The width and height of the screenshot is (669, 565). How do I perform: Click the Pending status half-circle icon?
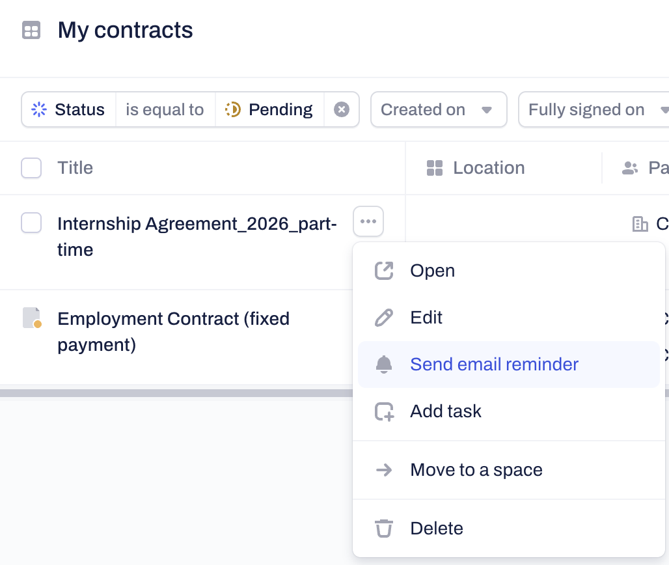233,109
